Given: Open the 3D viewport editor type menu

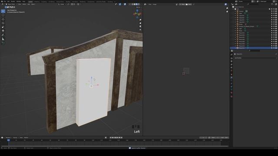Looking at the screenshot, I should click(x=3, y=4).
